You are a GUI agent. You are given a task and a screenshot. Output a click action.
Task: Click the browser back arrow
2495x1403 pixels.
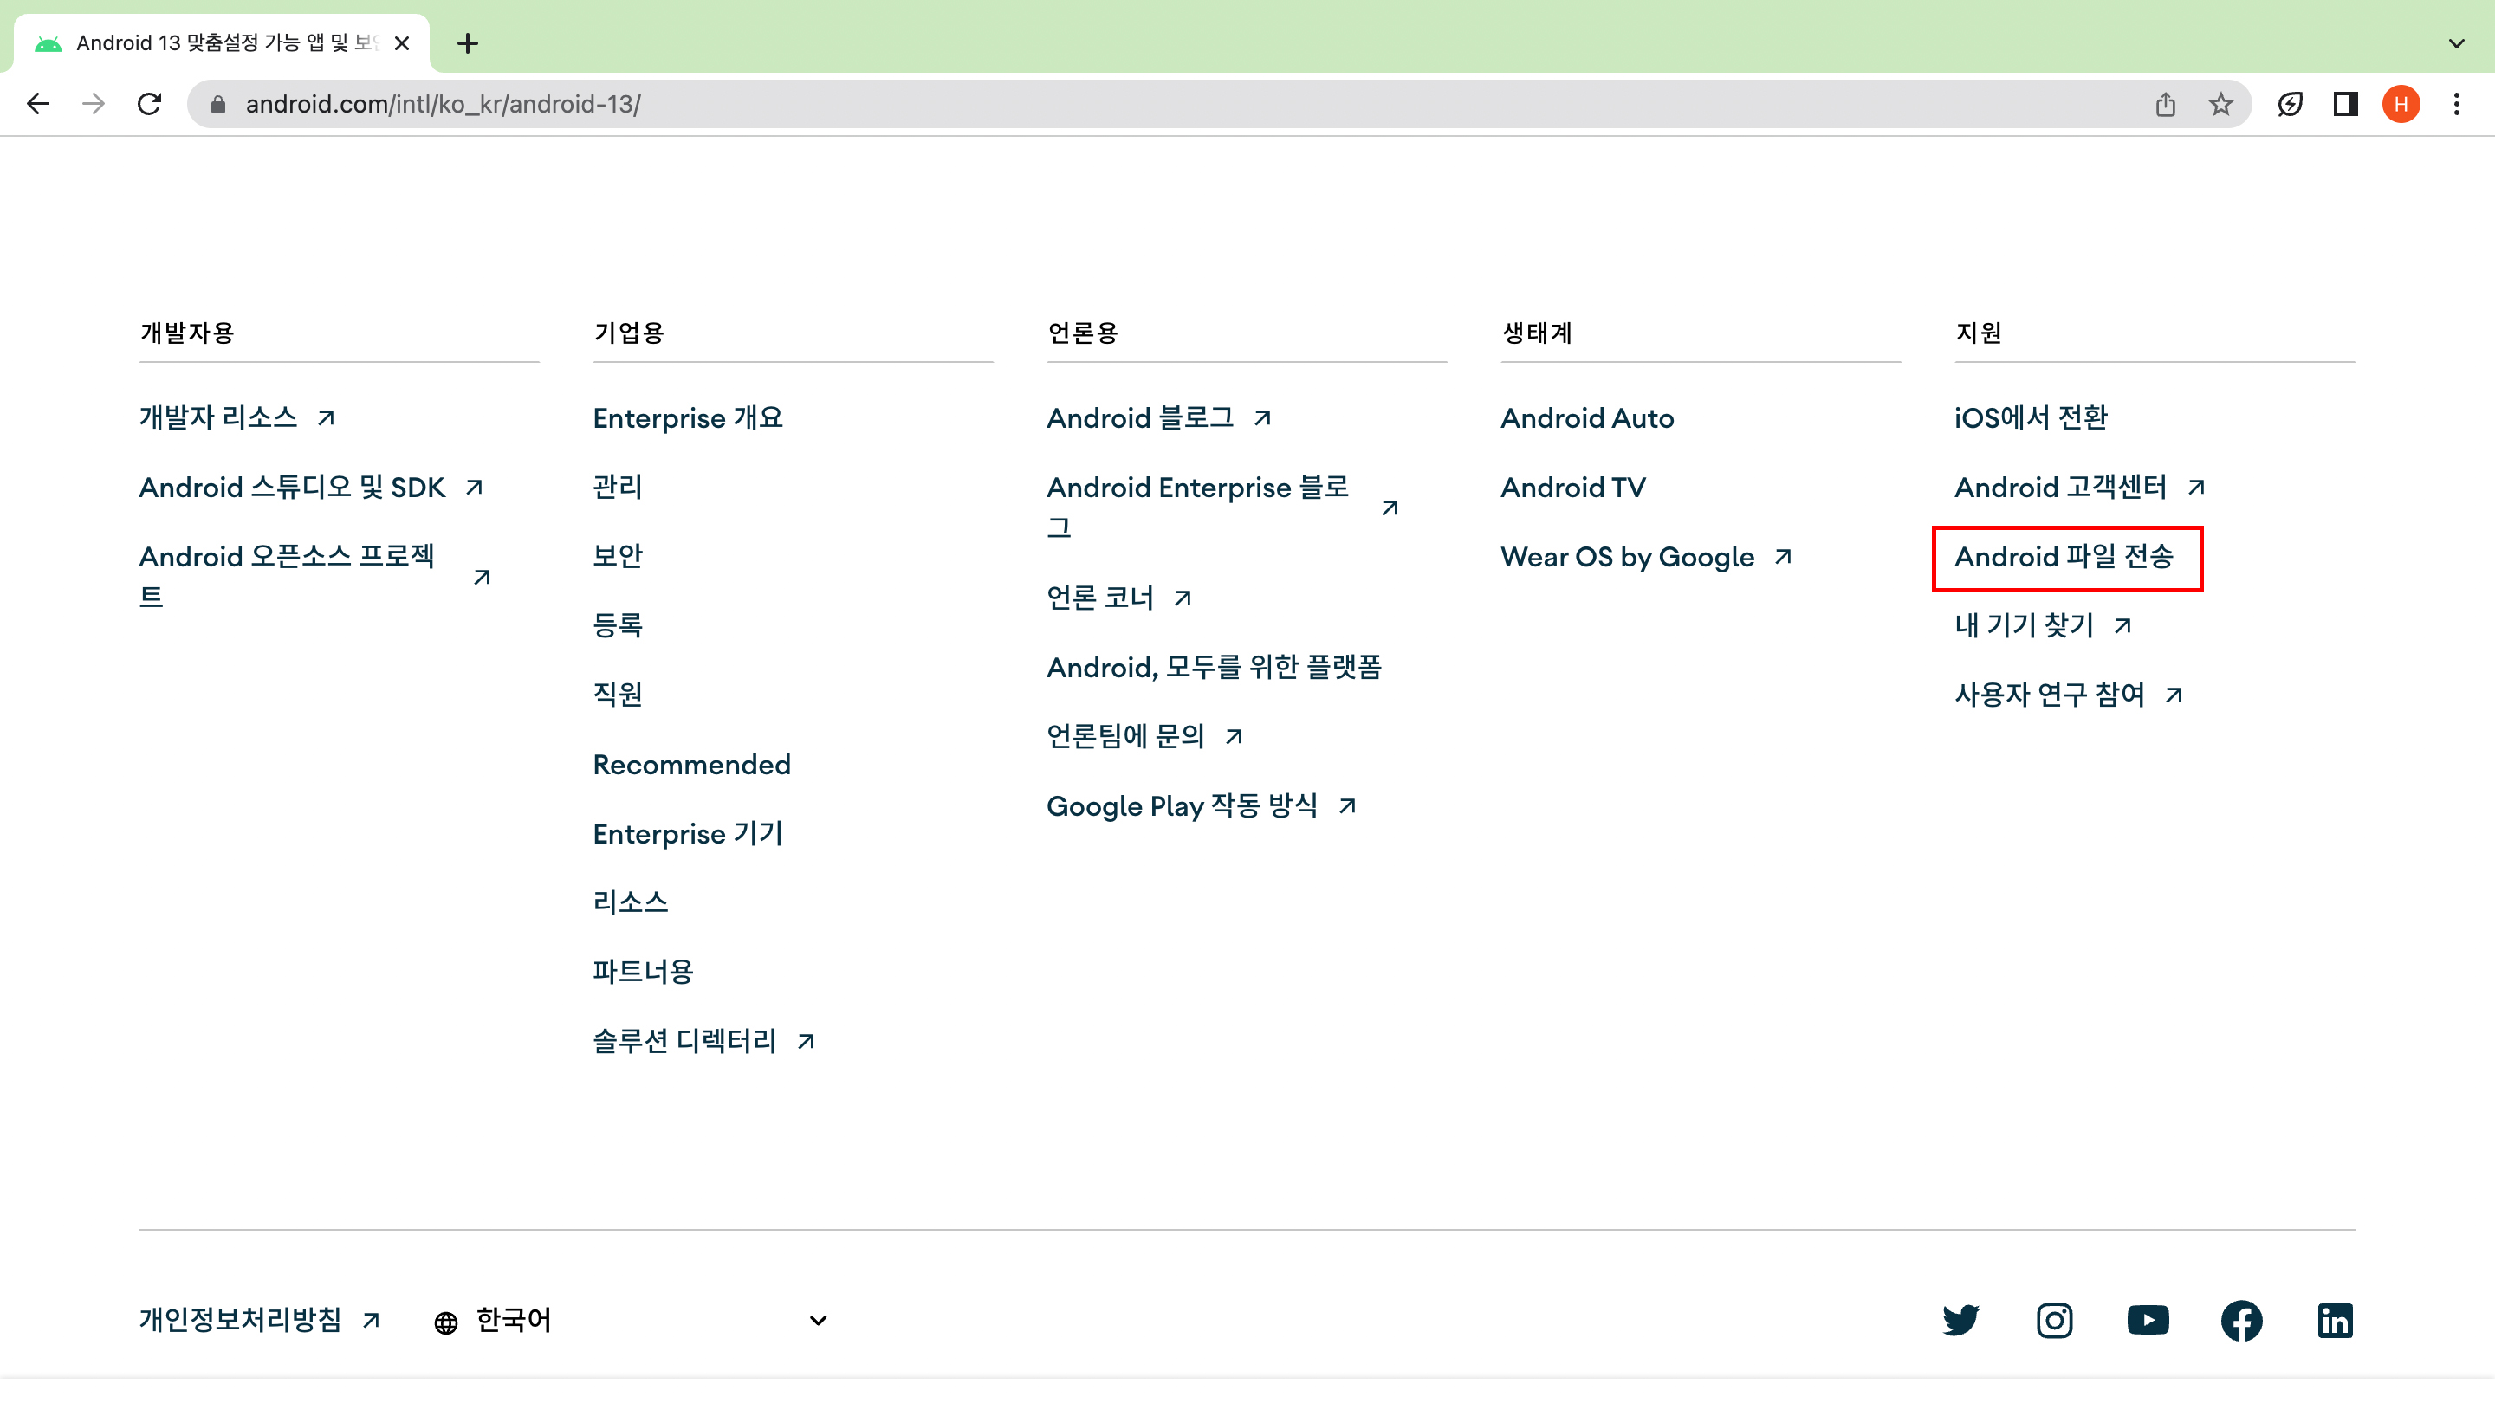tap(38, 104)
